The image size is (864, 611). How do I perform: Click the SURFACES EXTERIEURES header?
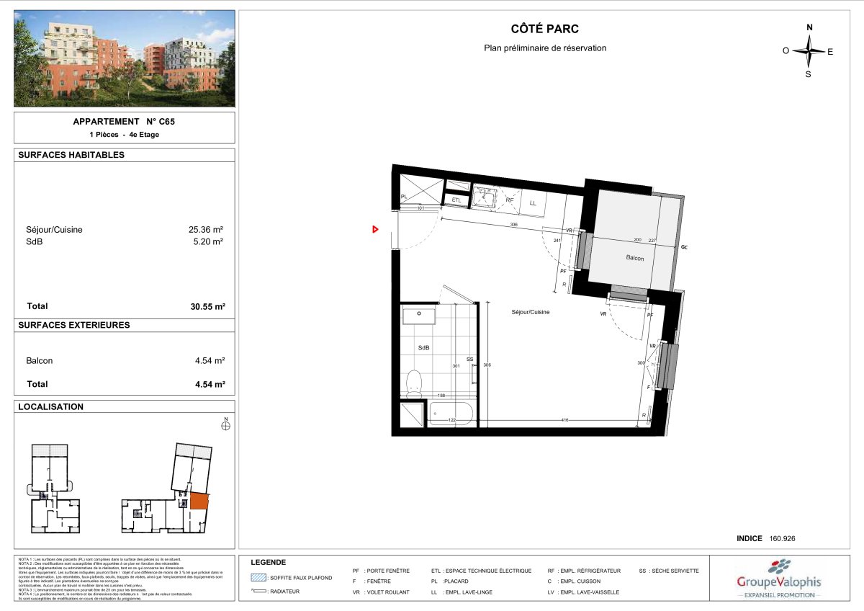pyautogui.click(x=73, y=325)
